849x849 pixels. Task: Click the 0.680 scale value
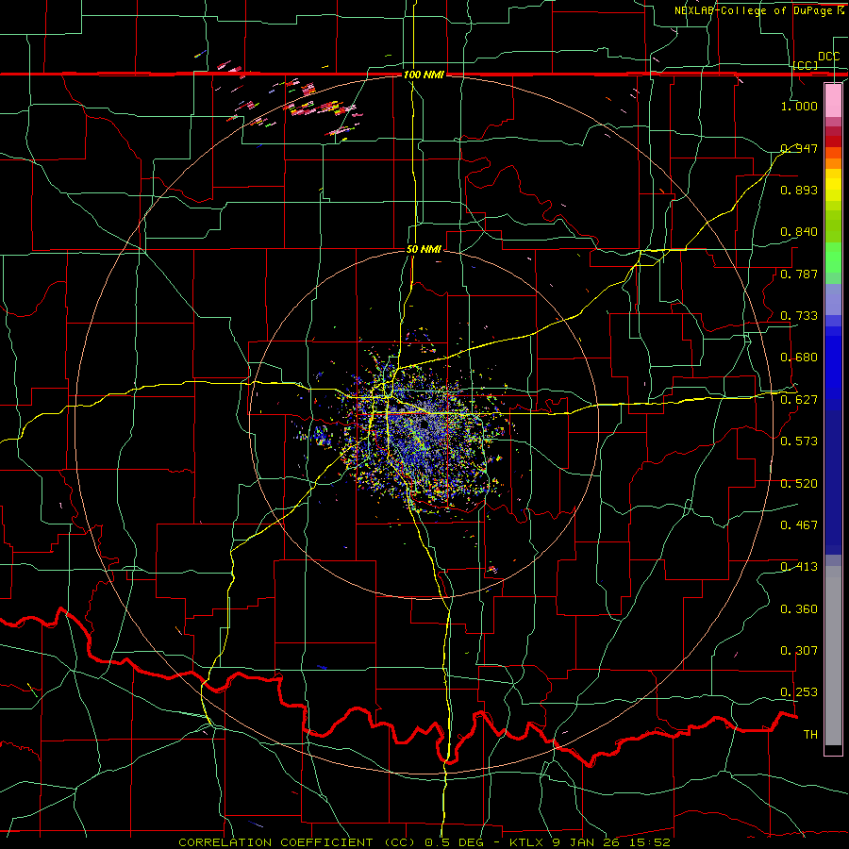(799, 358)
